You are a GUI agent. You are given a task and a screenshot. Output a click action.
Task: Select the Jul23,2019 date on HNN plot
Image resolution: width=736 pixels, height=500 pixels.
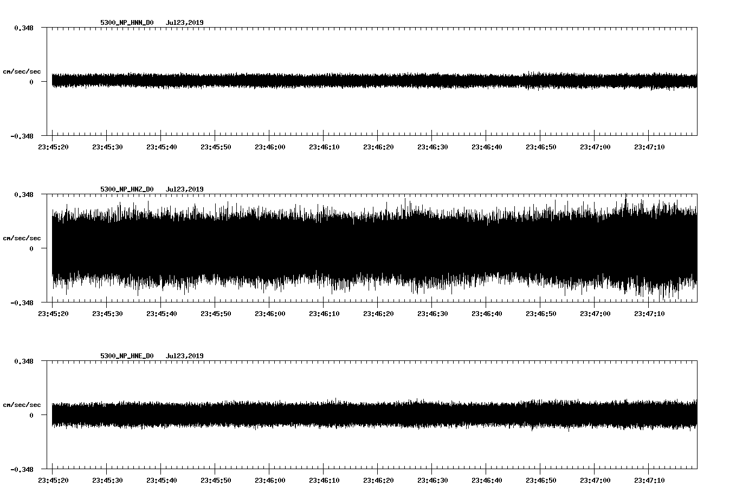(185, 23)
